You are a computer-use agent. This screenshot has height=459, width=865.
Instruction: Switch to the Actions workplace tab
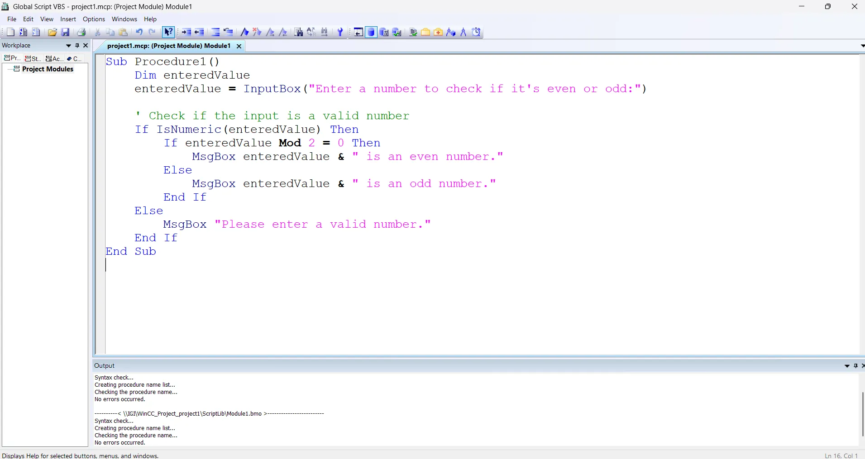(54, 58)
